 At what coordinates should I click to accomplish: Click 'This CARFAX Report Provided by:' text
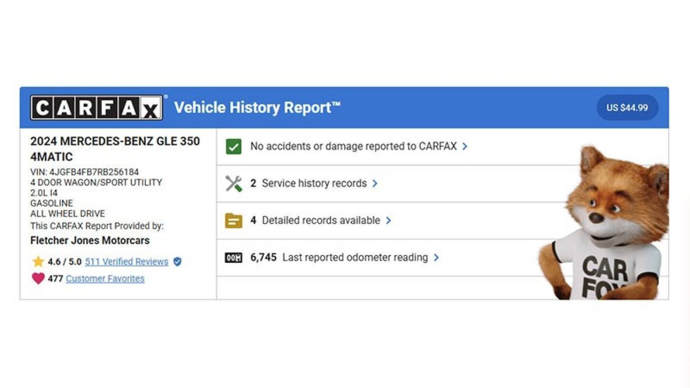click(97, 226)
